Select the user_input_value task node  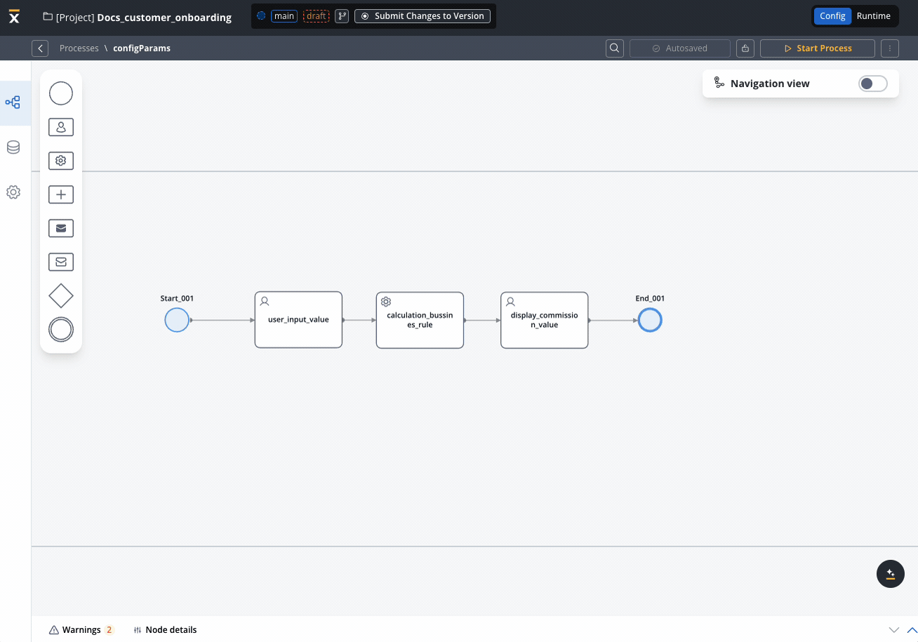coord(298,320)
